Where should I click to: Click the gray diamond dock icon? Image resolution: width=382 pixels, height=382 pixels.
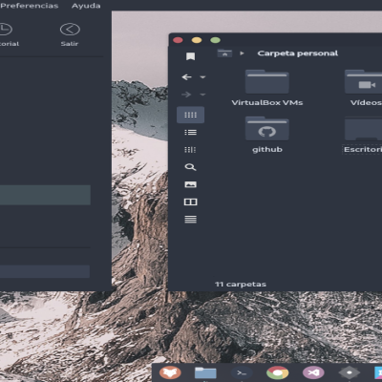(350, 372)
